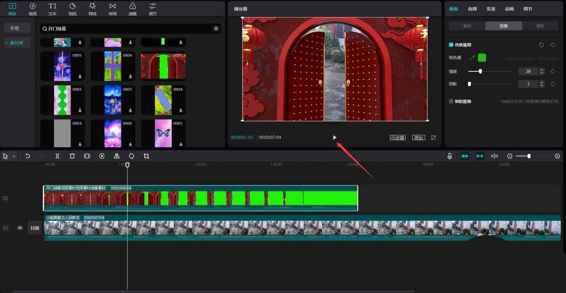Select the mirror flip icon
The height and width of the screenshot is (293, 566).
(117, 155)
